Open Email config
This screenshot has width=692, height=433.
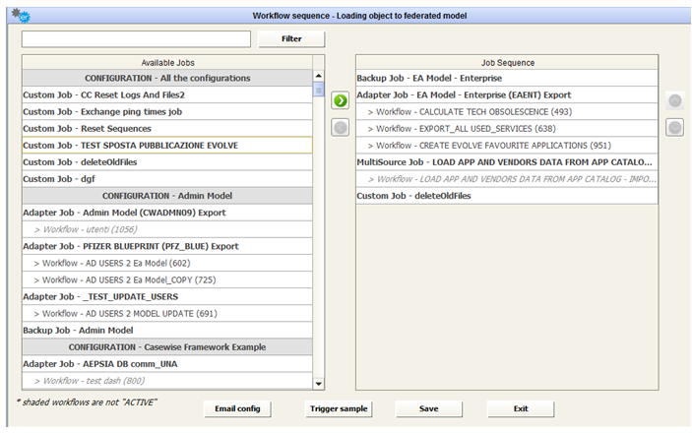coord(237,408)
